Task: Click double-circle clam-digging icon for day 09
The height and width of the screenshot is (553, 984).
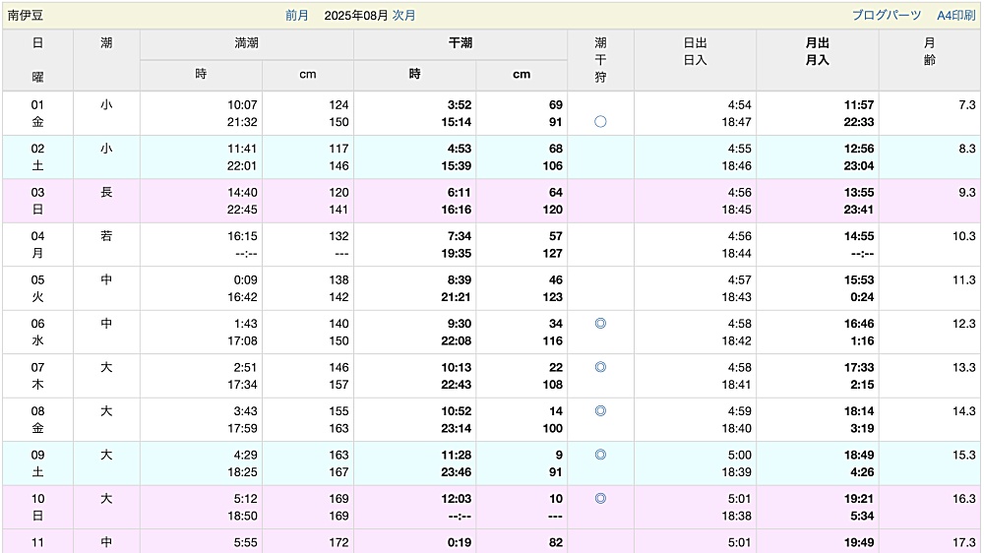Action: (x=600, y=455)
